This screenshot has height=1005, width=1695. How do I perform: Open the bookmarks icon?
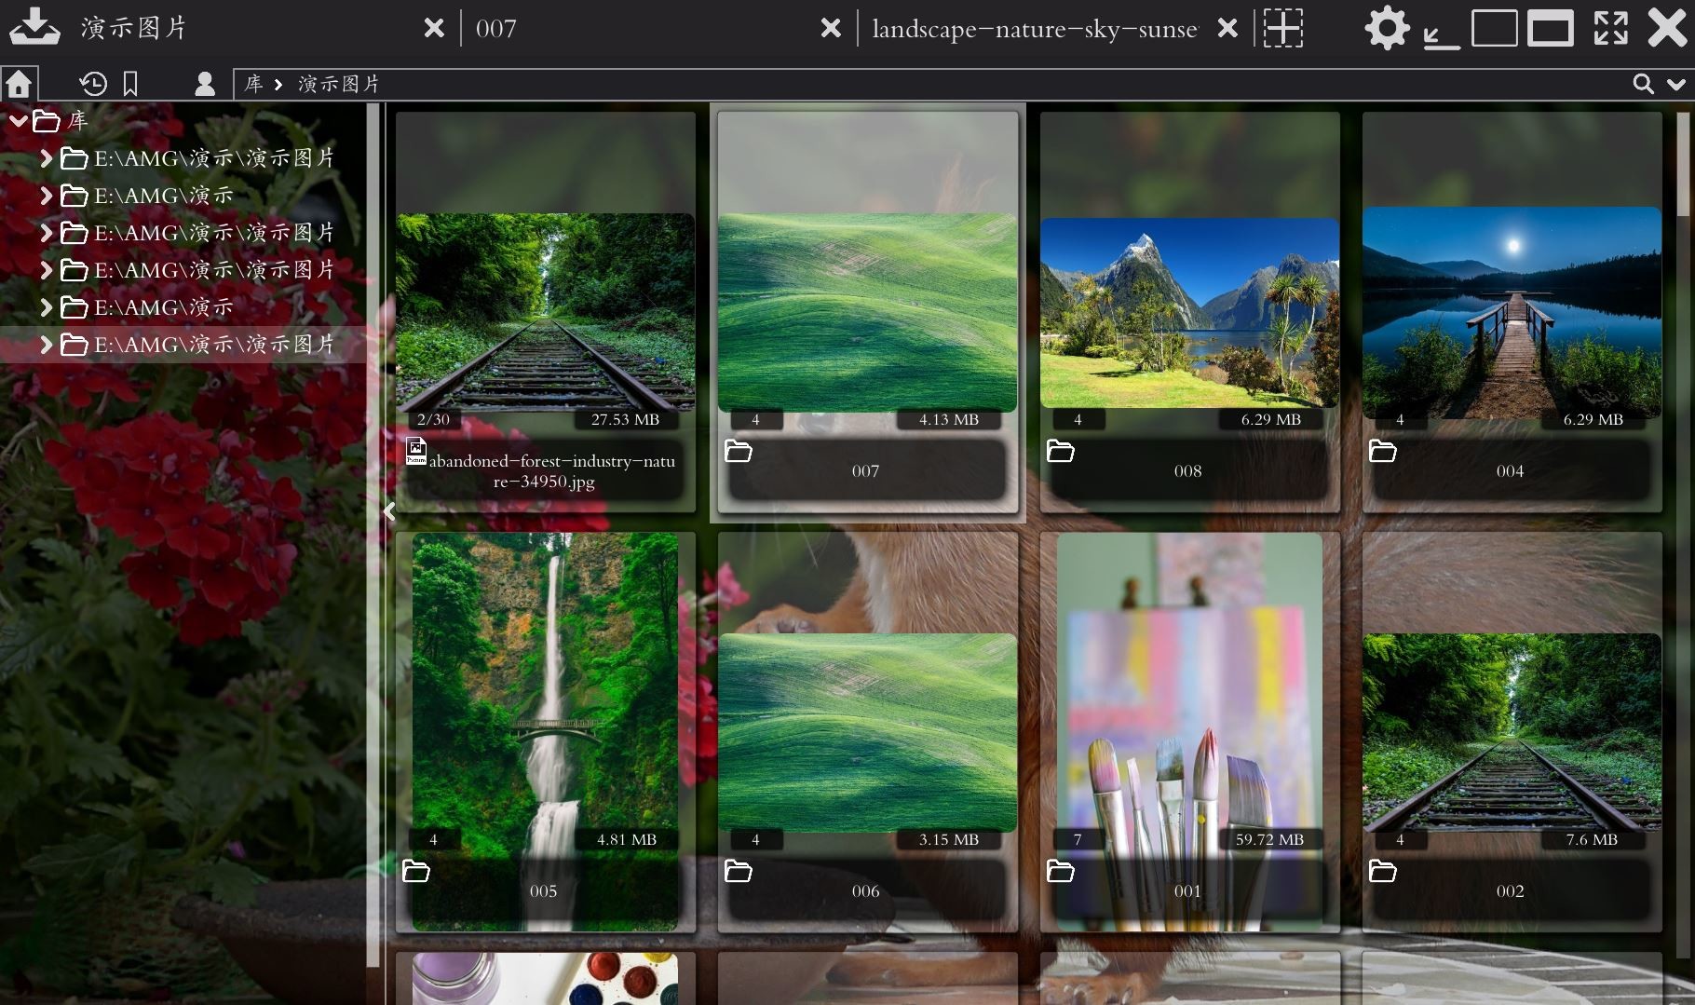coord(130,83)
